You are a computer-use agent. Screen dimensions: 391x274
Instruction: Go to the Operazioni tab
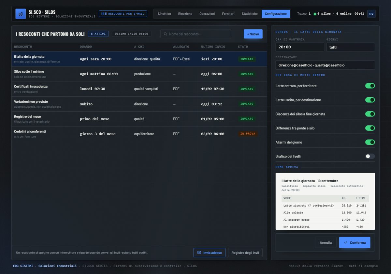coord(207,14)
